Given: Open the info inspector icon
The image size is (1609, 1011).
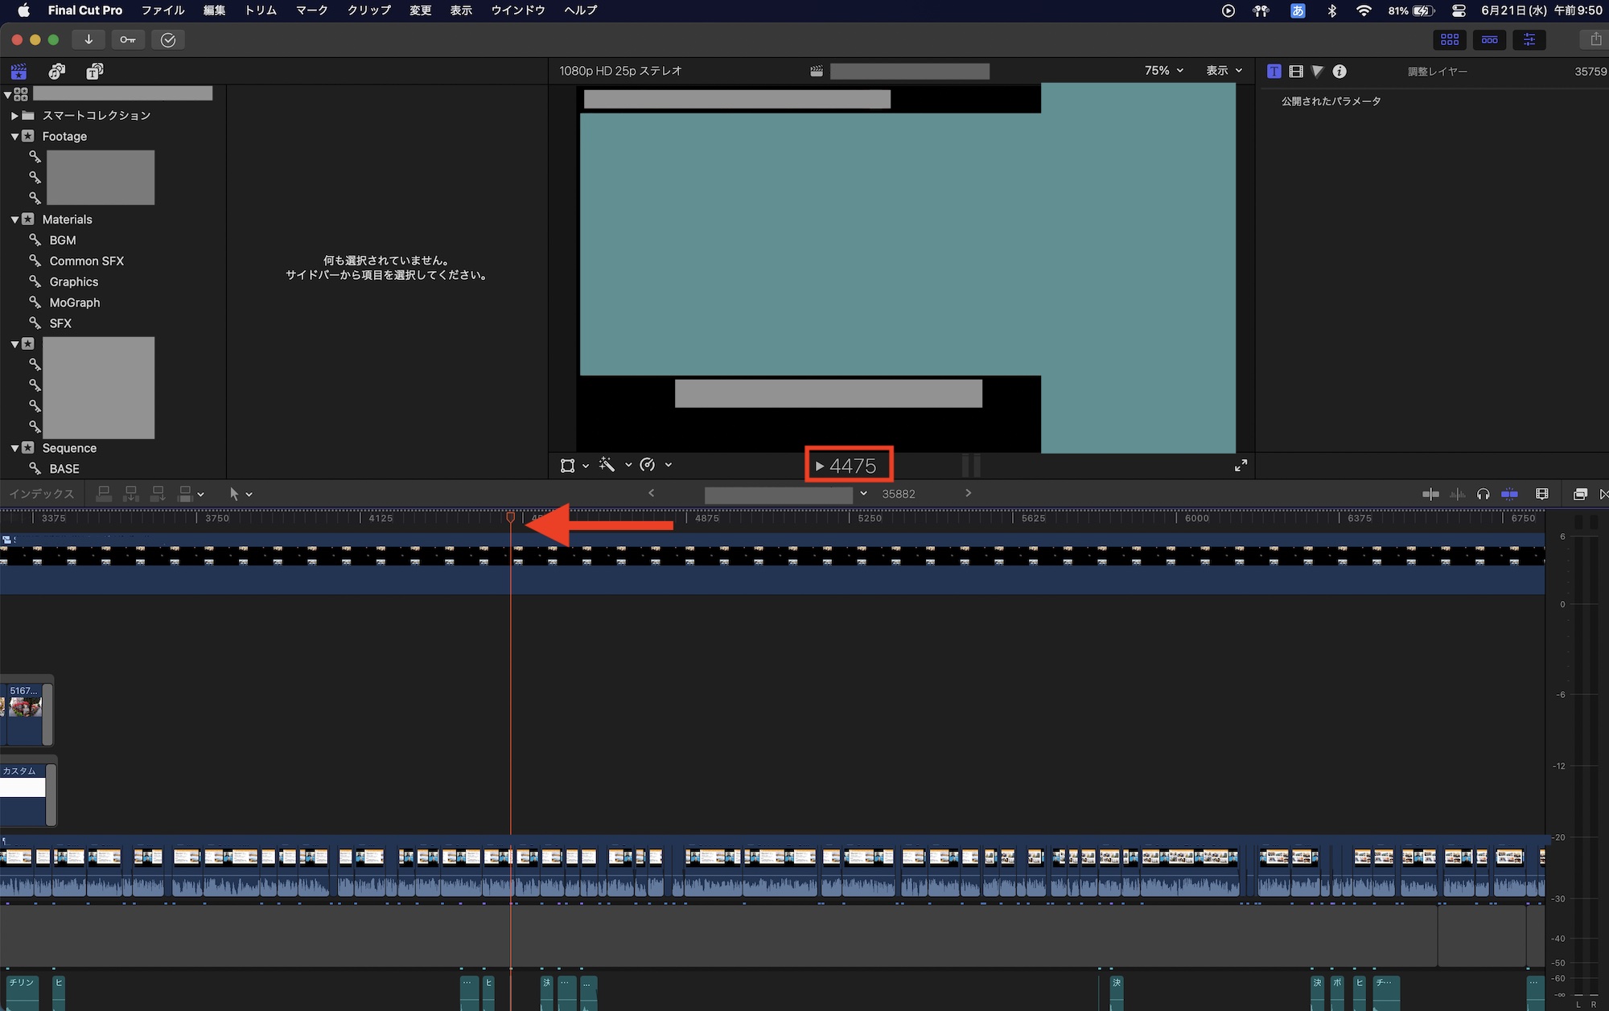Looking at the screenshot, I should [x=1339, y=72].
